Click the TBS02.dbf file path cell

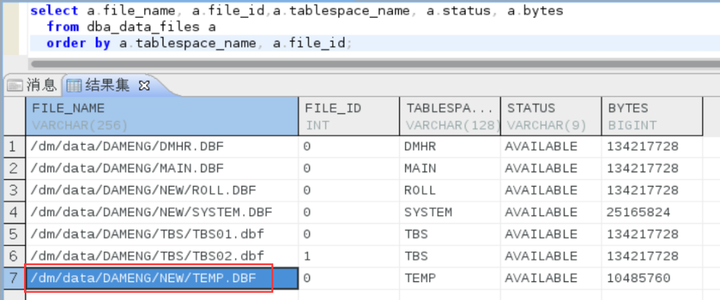tap(147, 256)
